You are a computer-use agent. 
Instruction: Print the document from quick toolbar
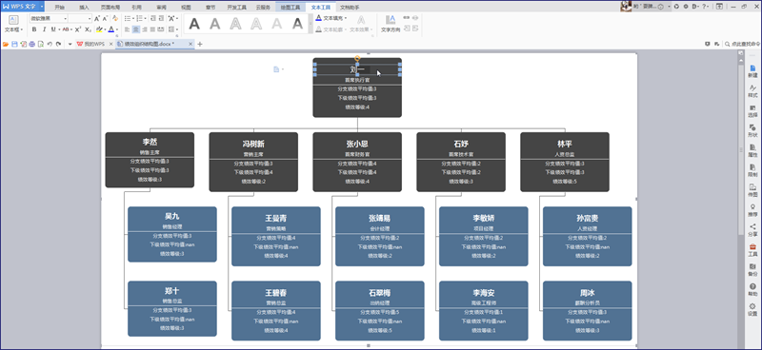click(x=31, y=44)
